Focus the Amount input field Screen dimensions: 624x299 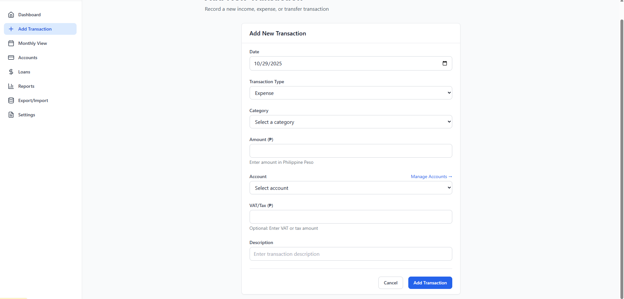tap(351, 151)
